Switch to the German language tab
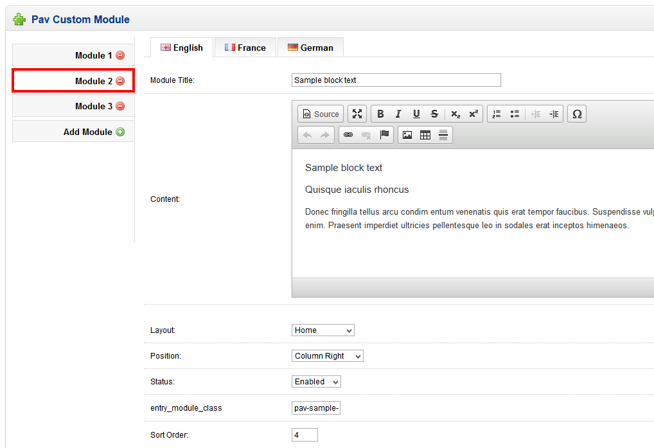654x448 pixels. (310, 48)
